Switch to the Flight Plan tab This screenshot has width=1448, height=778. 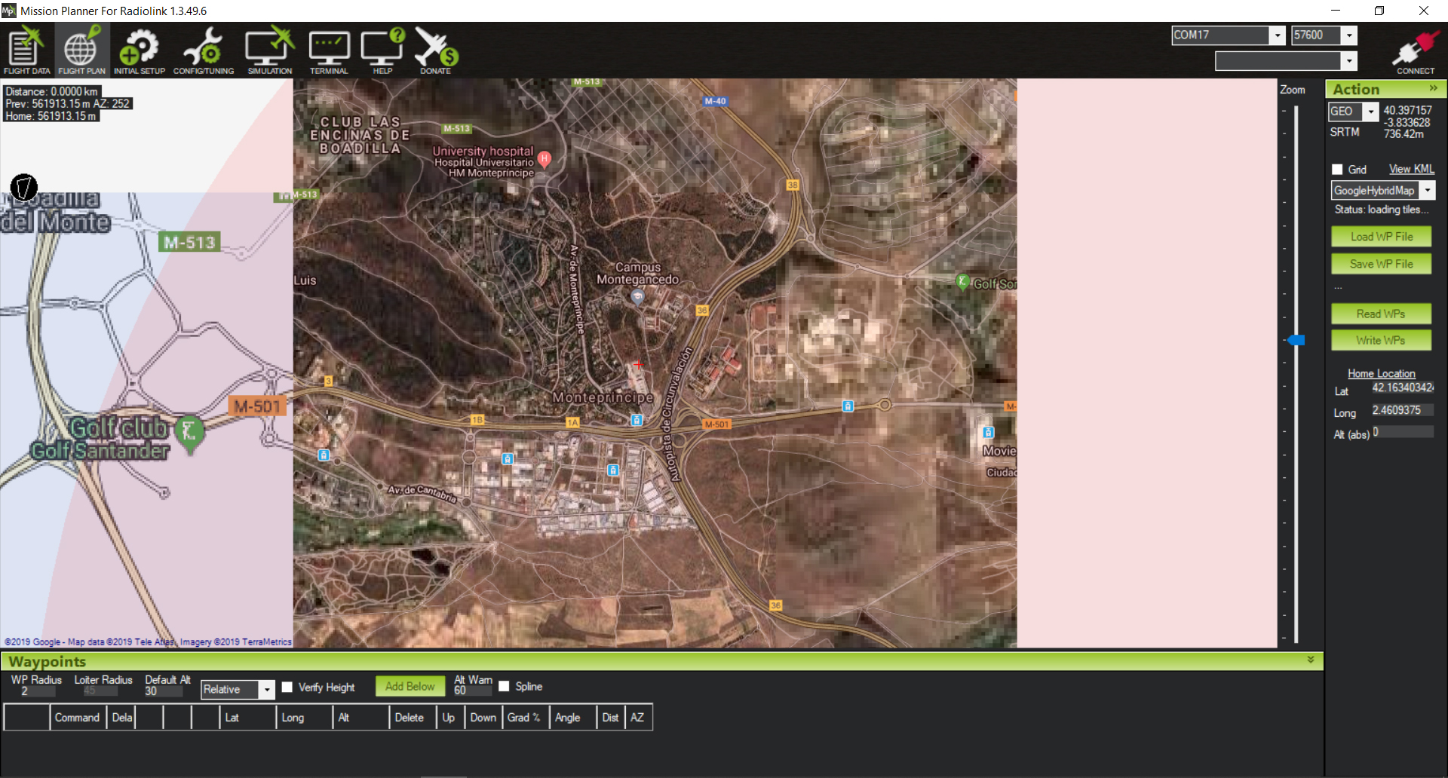[81, 50]
